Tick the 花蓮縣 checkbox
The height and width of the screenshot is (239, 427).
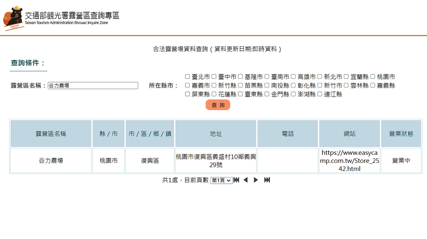coord(214,94)
